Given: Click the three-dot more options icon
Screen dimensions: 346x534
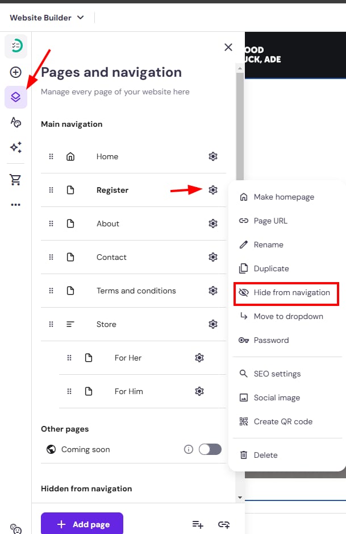Looking at the screenshot, I should pos(16,205).
